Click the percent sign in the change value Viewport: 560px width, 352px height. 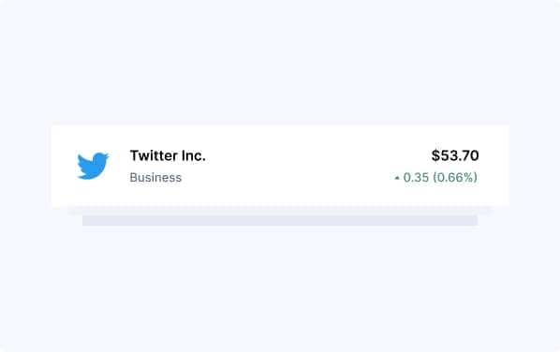(468, 178)
